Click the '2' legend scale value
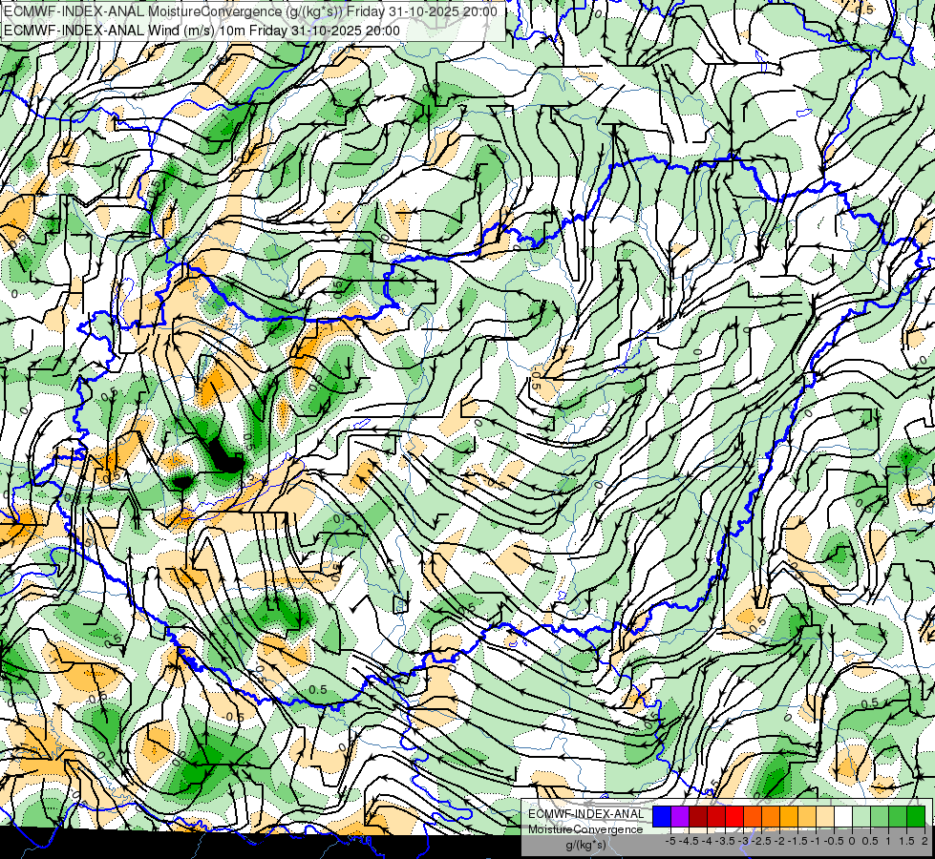Screen dimensions: 935x859 pos(924,841)
